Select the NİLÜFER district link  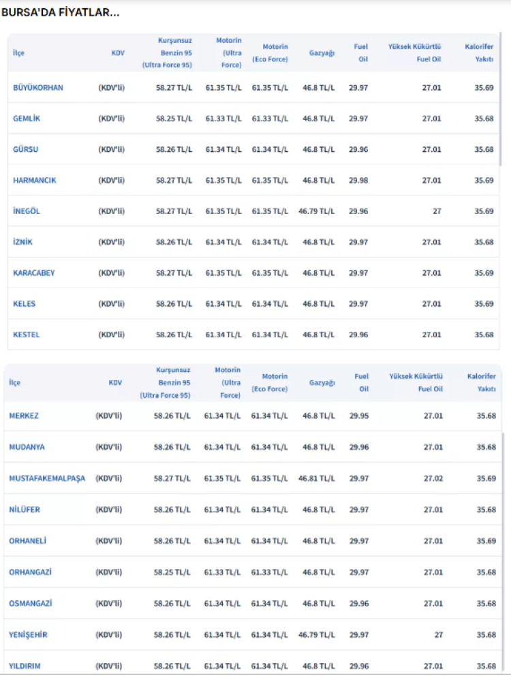[x=25, y=510]
